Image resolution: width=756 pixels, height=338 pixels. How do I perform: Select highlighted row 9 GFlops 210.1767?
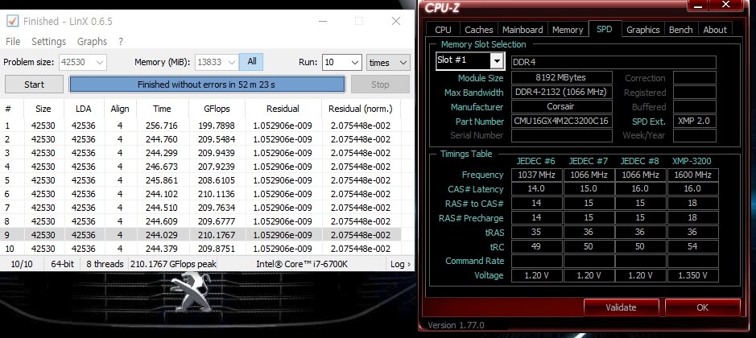click(x=217, y=235)
